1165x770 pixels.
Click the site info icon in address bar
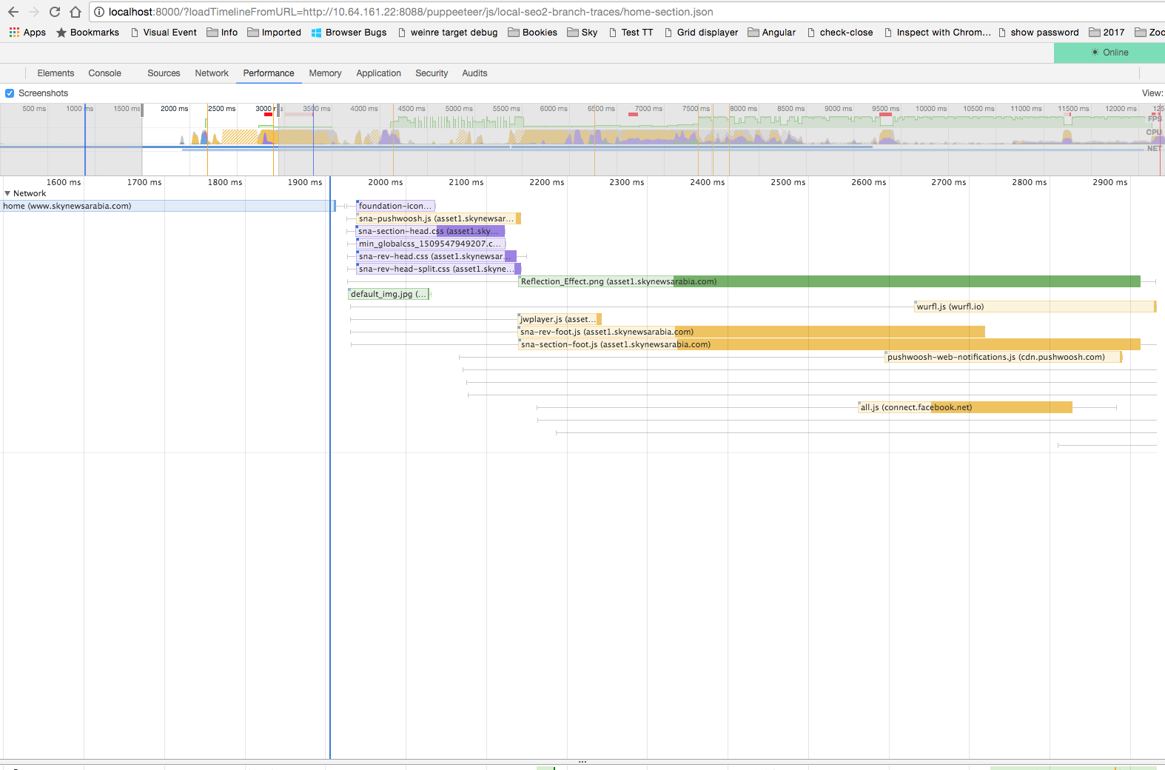(99, 12)
